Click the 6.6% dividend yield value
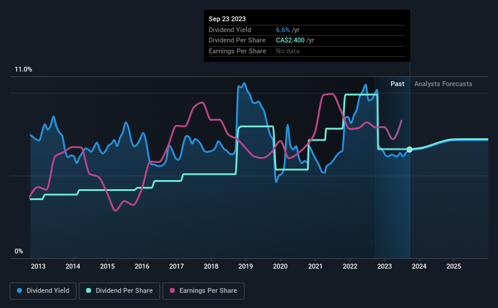Screen dimensions: 498x308 click(x=283, y=30)
